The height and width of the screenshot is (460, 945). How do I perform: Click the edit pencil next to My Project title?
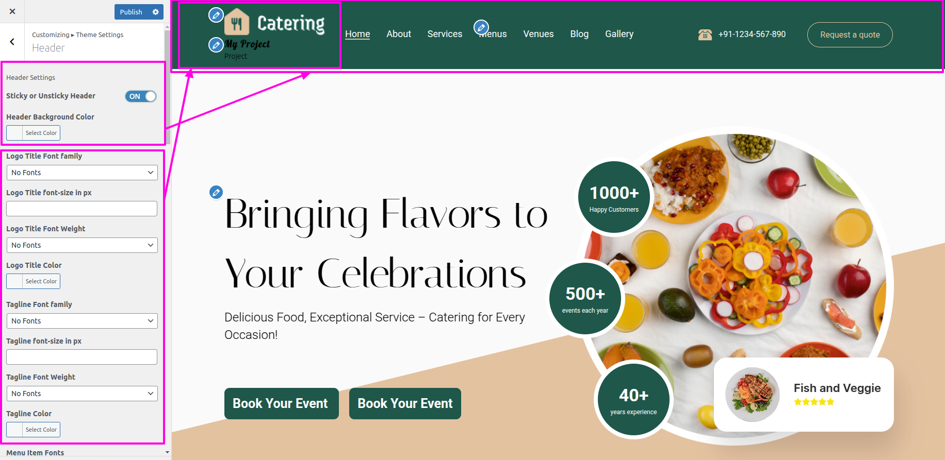(216, 45)
